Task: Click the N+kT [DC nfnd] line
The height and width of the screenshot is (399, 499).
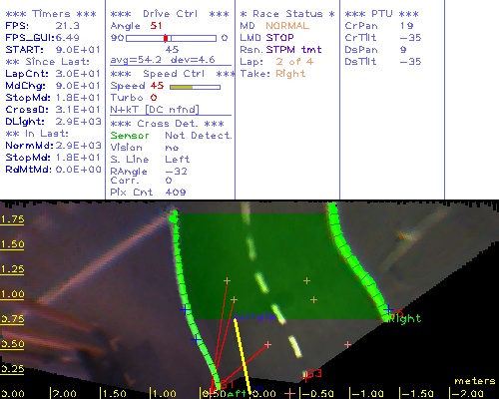Action: (155, 110)
